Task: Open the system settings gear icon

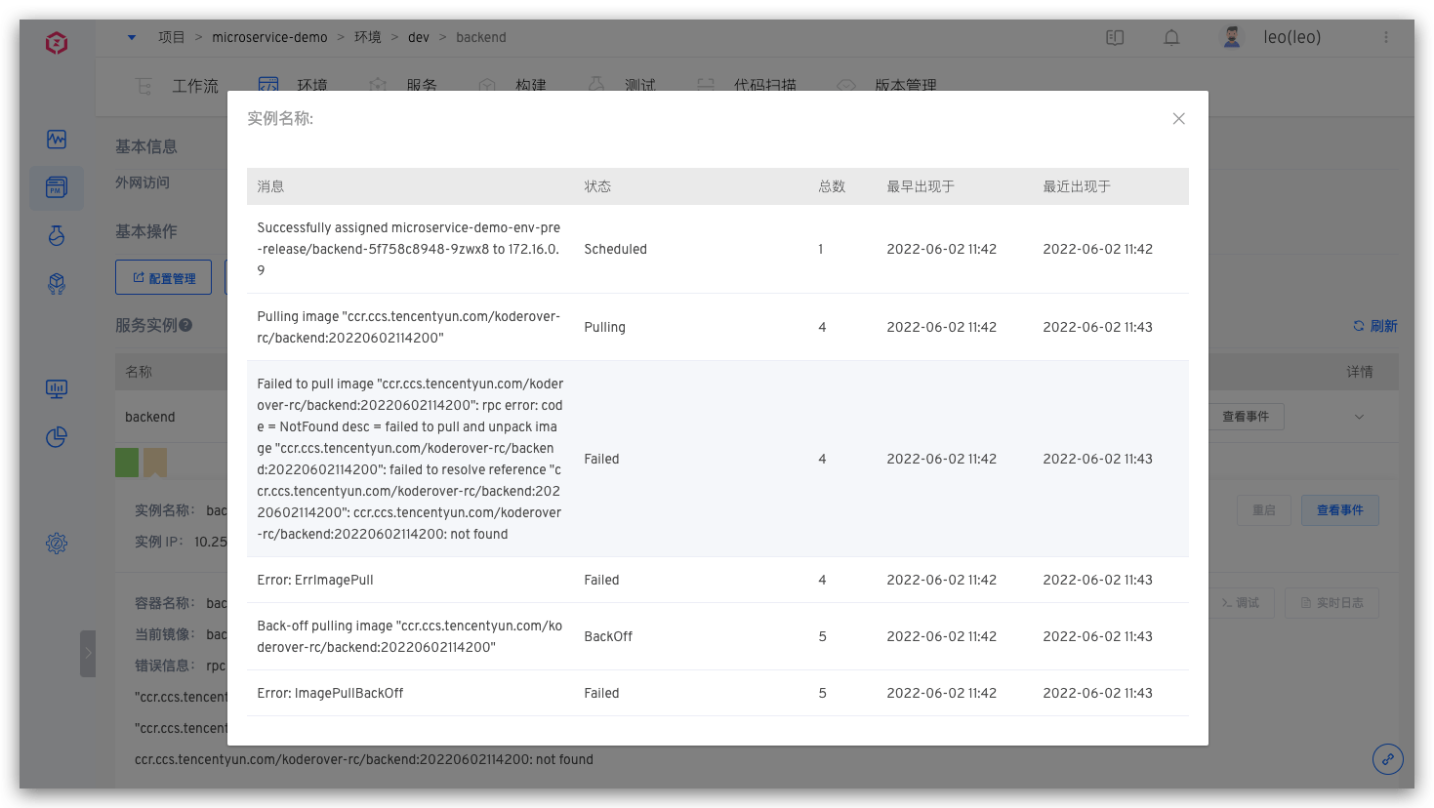Action: click(x=57, y=544)
